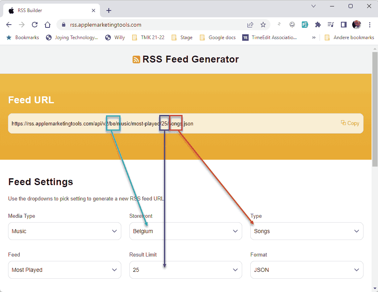Show more bookmarks with the double chevron
This screenshot has width=378, height=292.
[314, 38]
